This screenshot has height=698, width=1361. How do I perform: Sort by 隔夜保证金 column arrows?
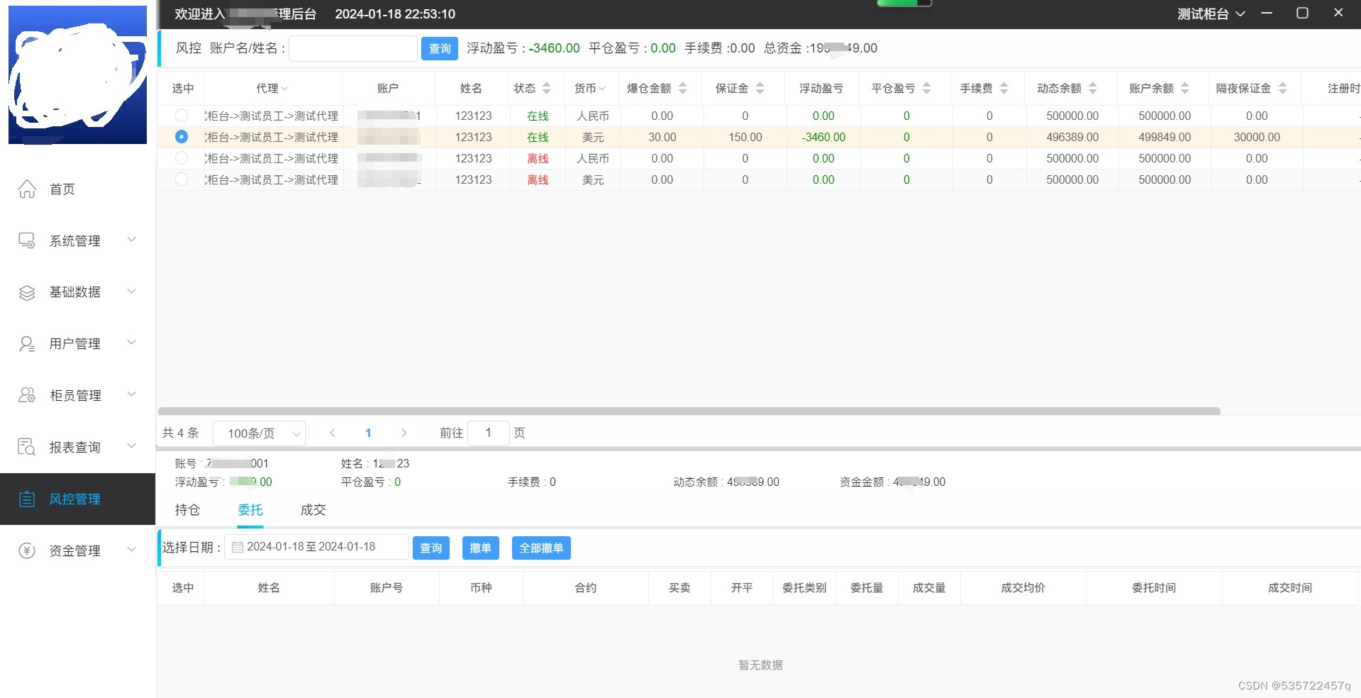[1282, 88]
